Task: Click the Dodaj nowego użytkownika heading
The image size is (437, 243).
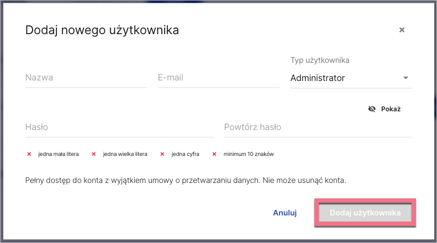Action: pos(102,30)
